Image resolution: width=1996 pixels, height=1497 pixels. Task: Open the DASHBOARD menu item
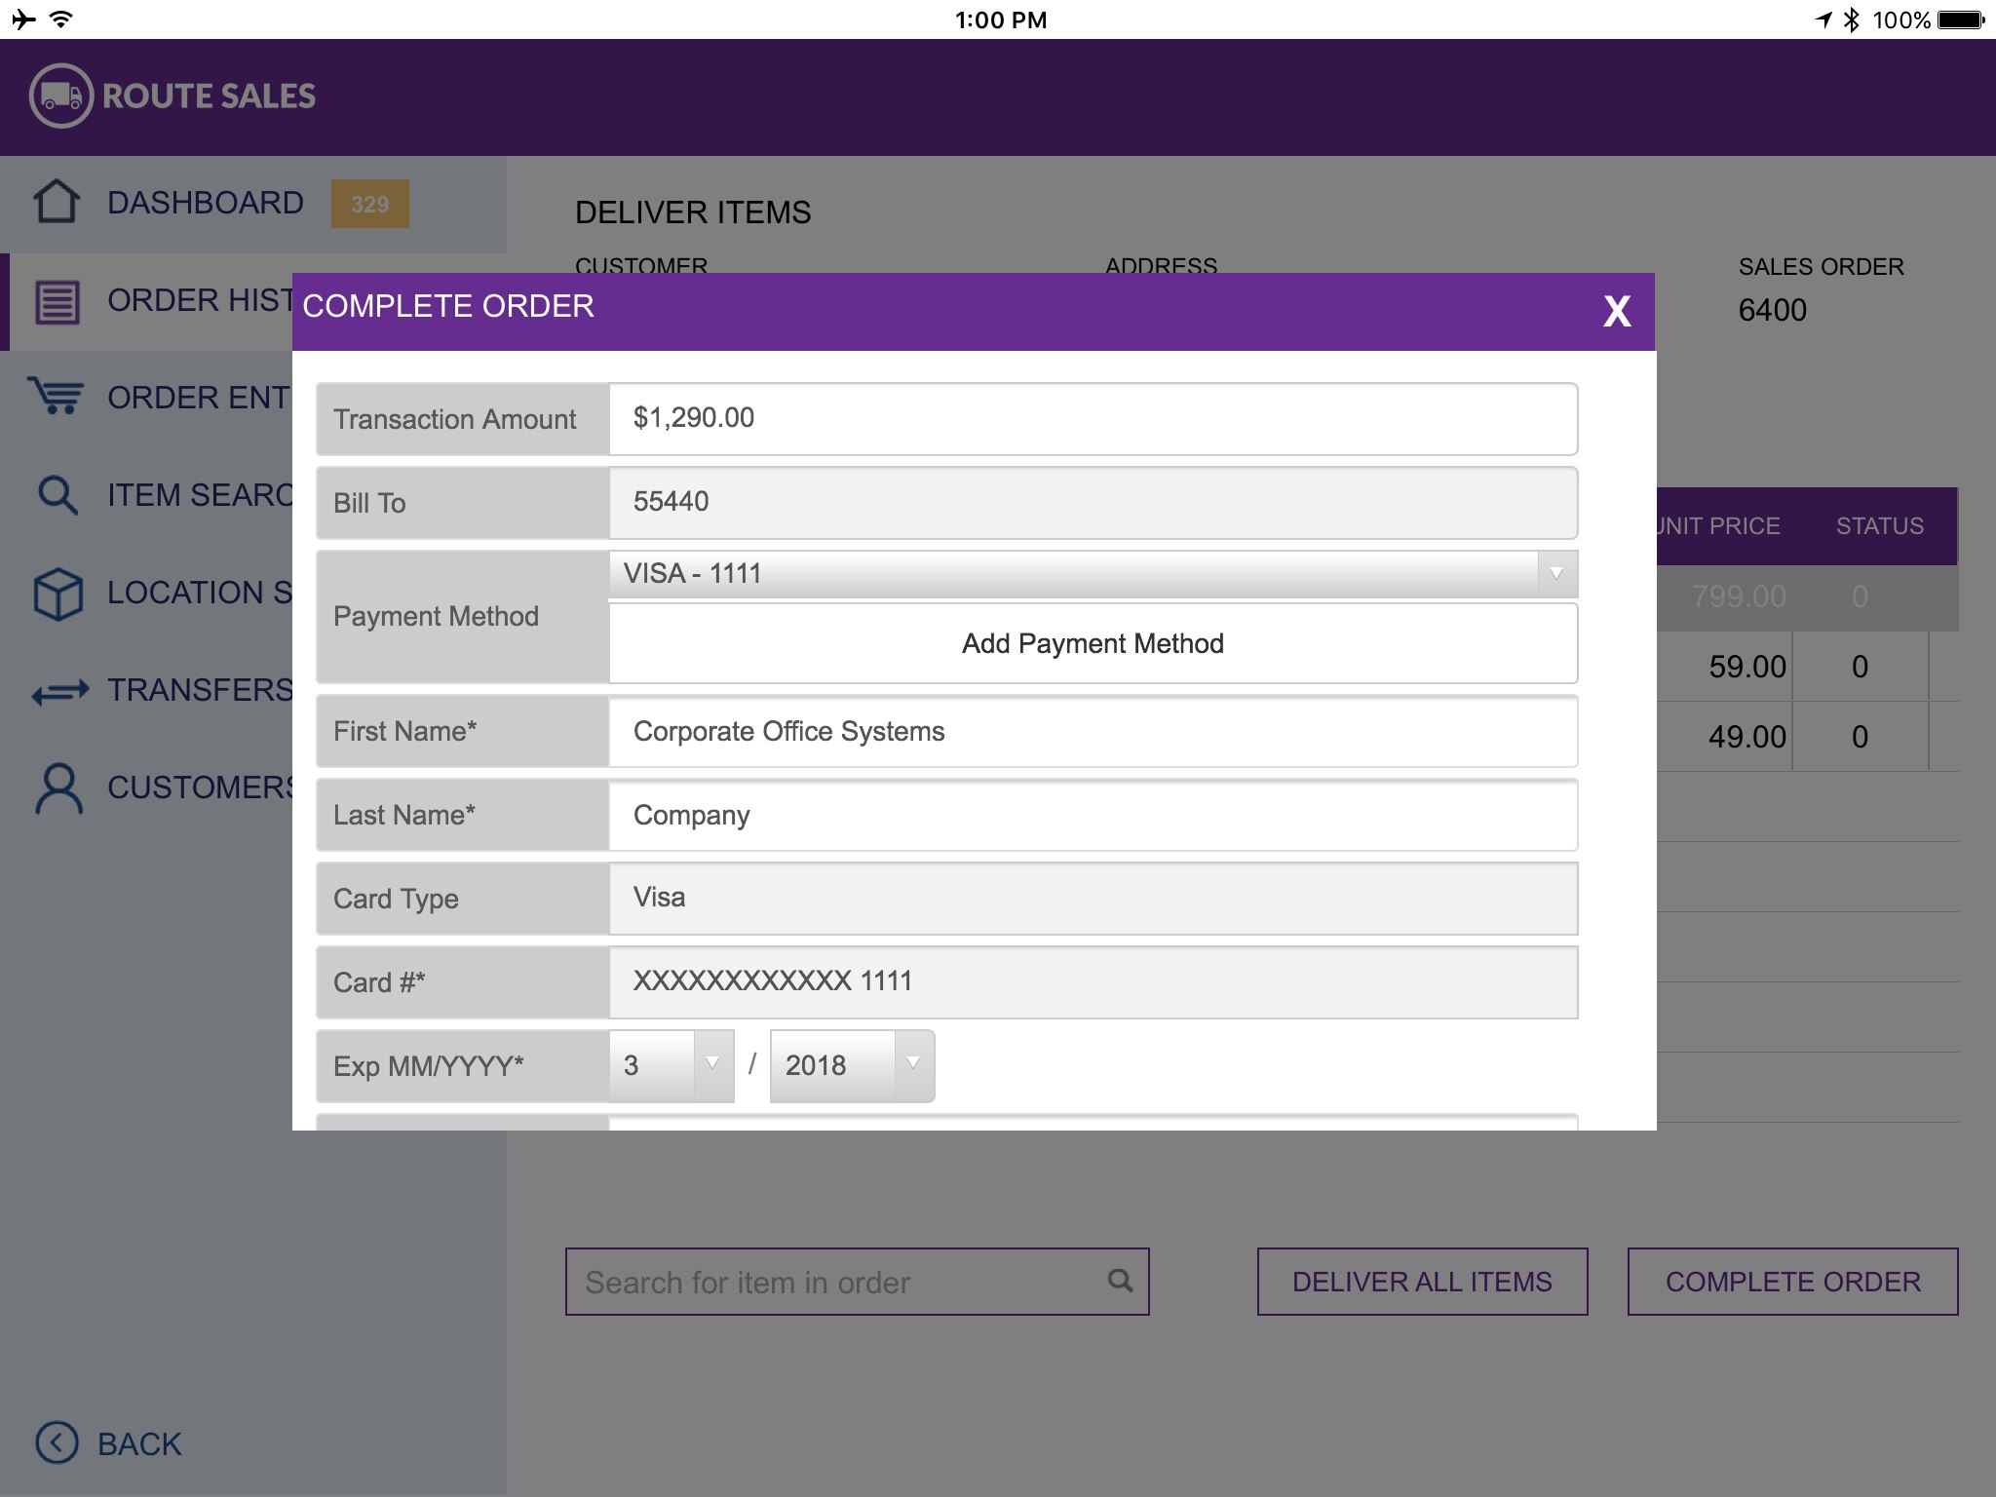point(253,204)
